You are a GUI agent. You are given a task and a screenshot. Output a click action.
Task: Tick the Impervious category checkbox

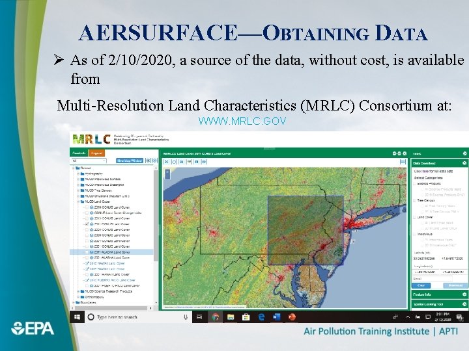(x=414, y=234)
